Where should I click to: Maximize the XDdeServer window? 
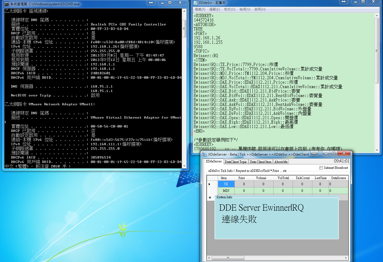[334, 153]
